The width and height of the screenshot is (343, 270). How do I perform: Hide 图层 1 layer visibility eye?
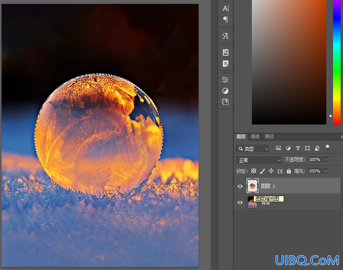tap(240, 186)
